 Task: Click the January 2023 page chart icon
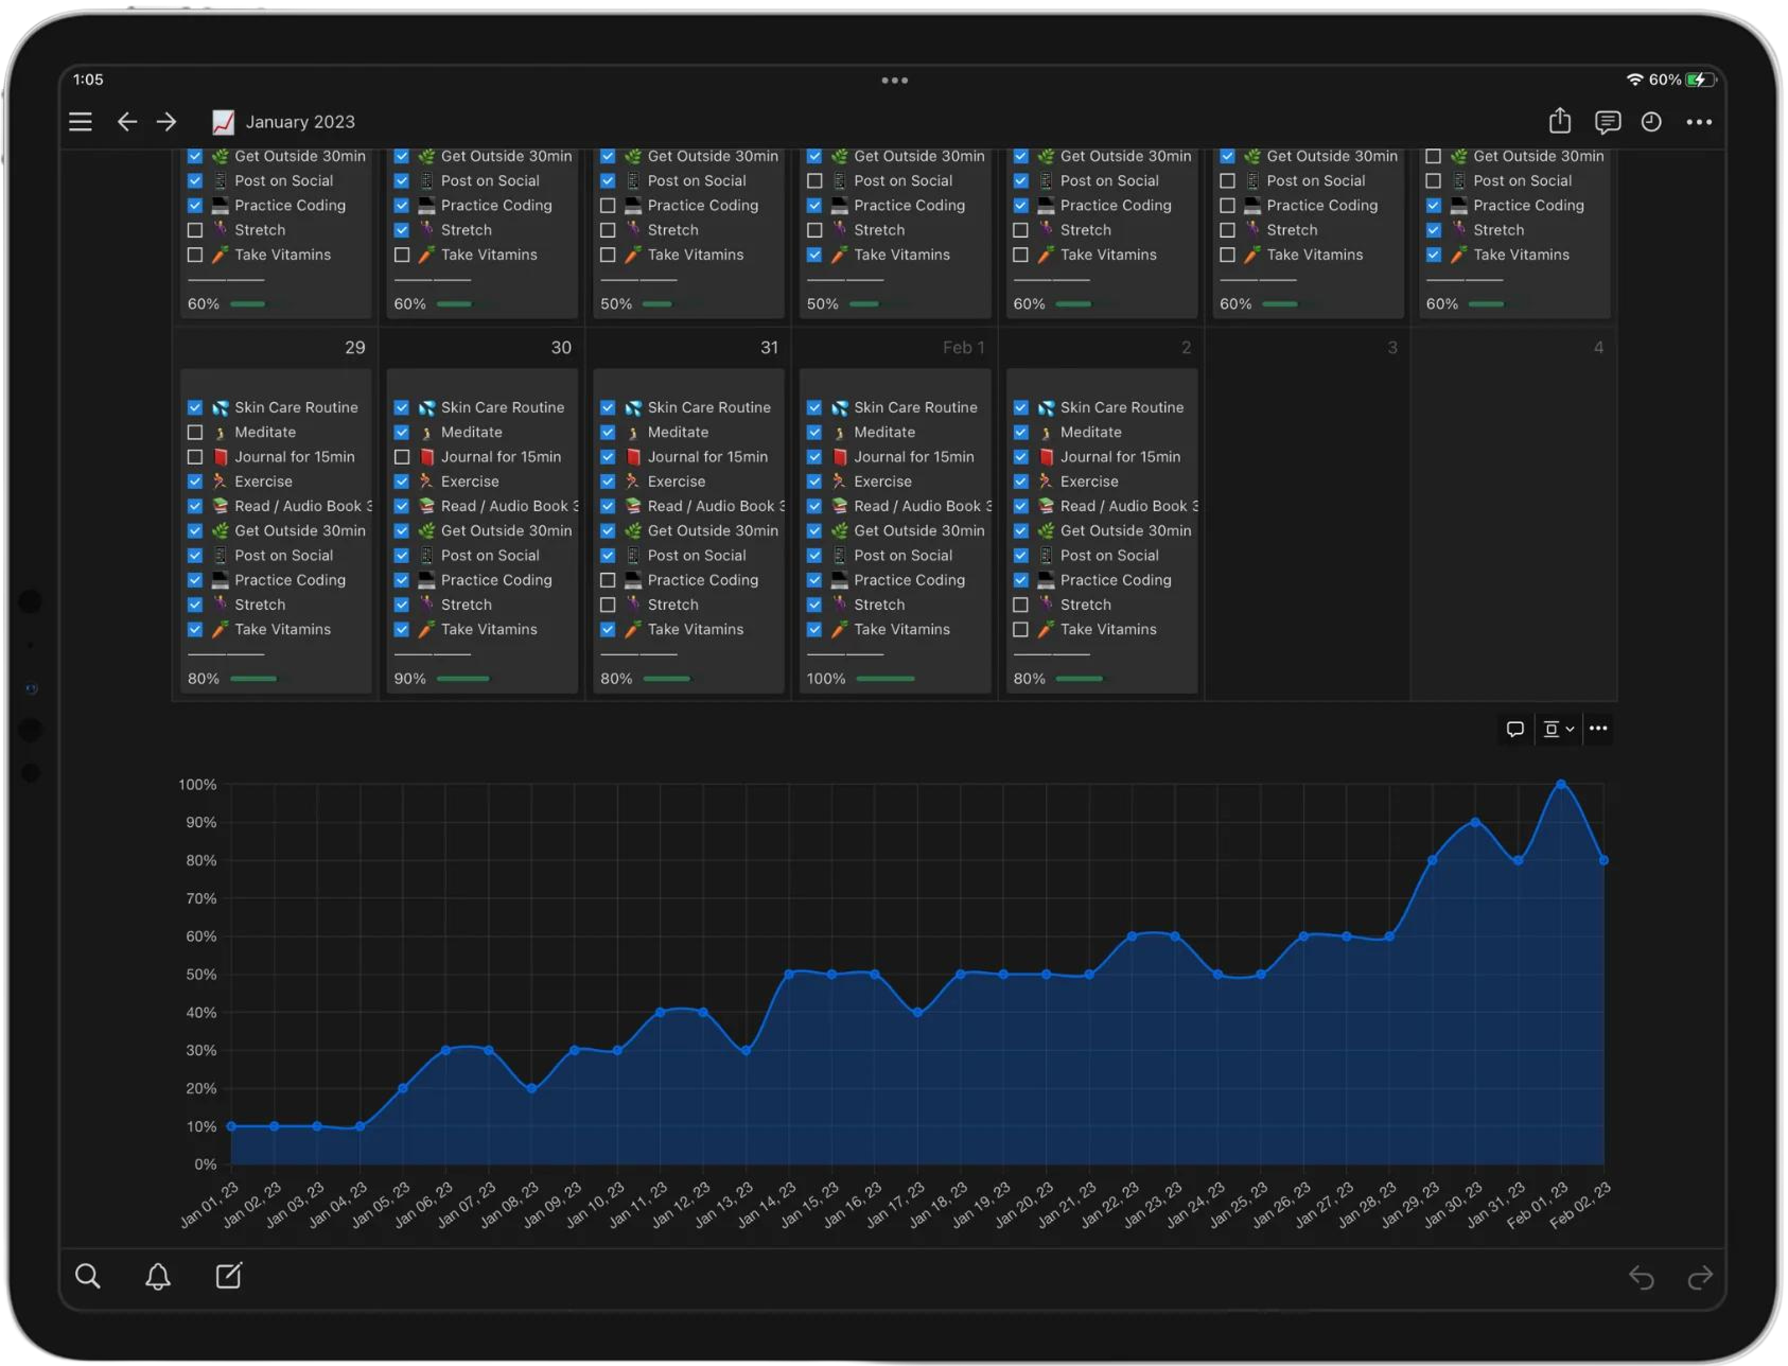[223, 122]
